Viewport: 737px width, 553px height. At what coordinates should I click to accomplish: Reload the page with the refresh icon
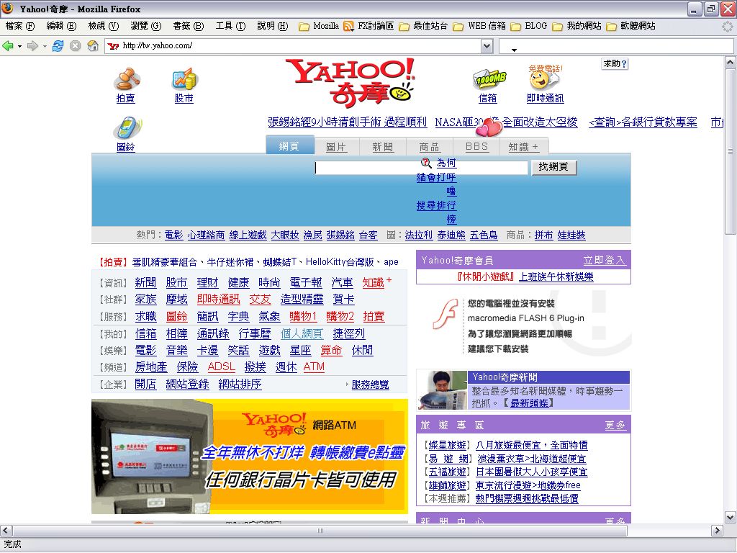point(58,45)
